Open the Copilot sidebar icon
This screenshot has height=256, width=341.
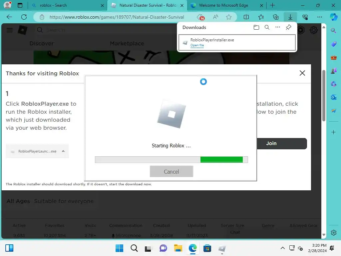[333, 17]
